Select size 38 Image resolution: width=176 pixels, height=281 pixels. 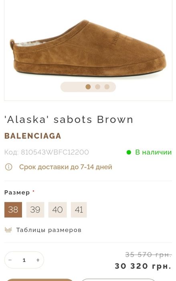13,210
